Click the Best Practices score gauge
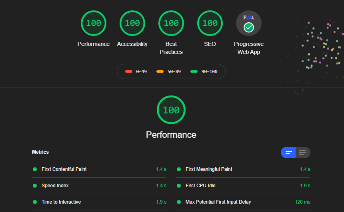Viewport: 344px width, 212px height. pyautogui.click(x=171, y=23)
